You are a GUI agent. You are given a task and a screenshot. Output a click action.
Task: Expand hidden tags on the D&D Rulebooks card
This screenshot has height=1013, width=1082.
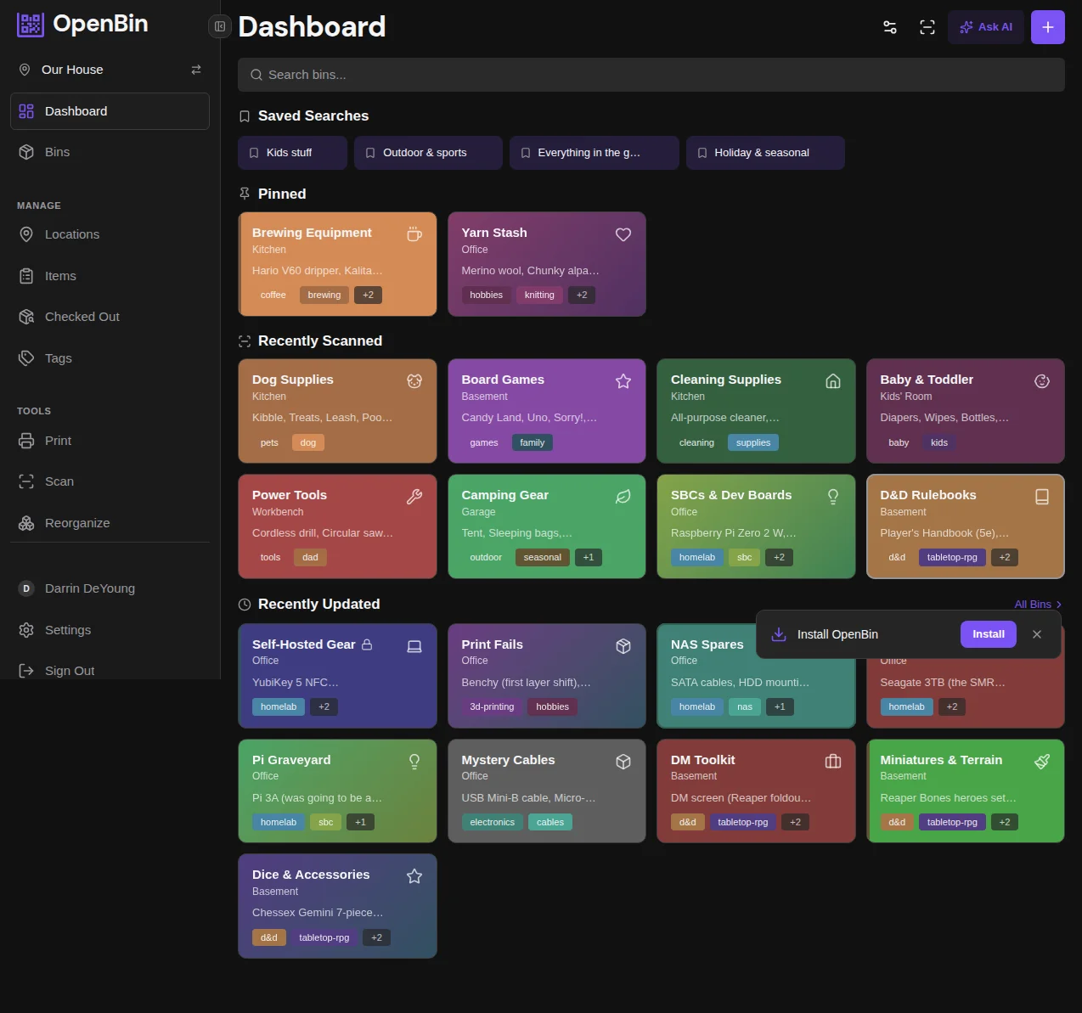(1004, 557)
